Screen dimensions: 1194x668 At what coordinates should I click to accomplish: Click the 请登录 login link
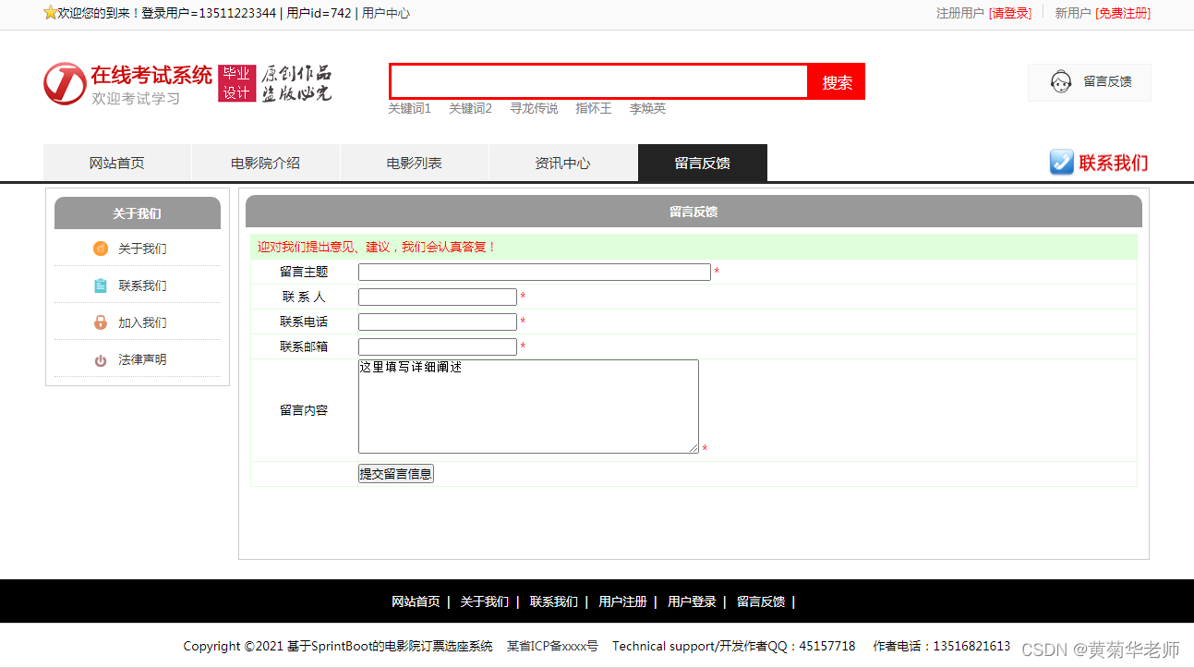pyautogui.click(x=1010, y=13)
